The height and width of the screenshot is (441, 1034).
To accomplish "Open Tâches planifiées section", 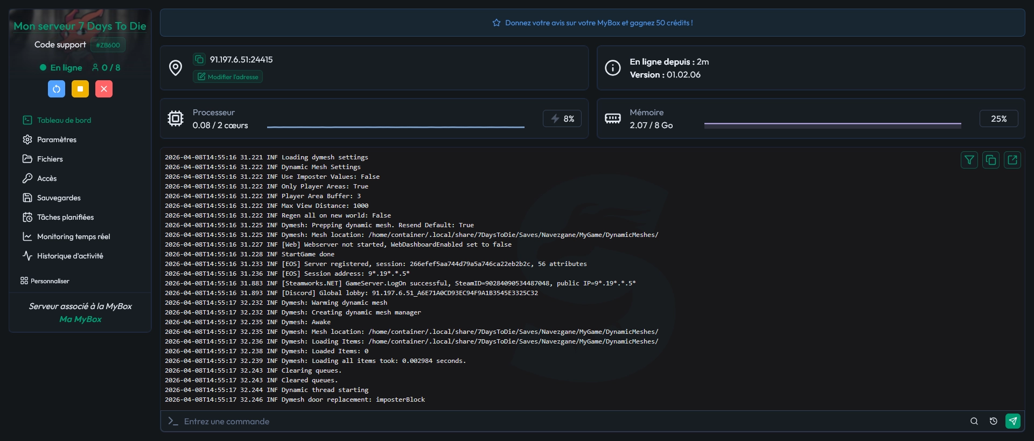I will click(65, 217).
